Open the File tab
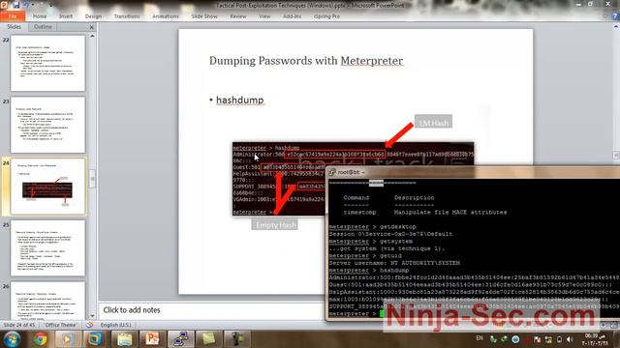620x348 pixels. click(x=13, y=16)
